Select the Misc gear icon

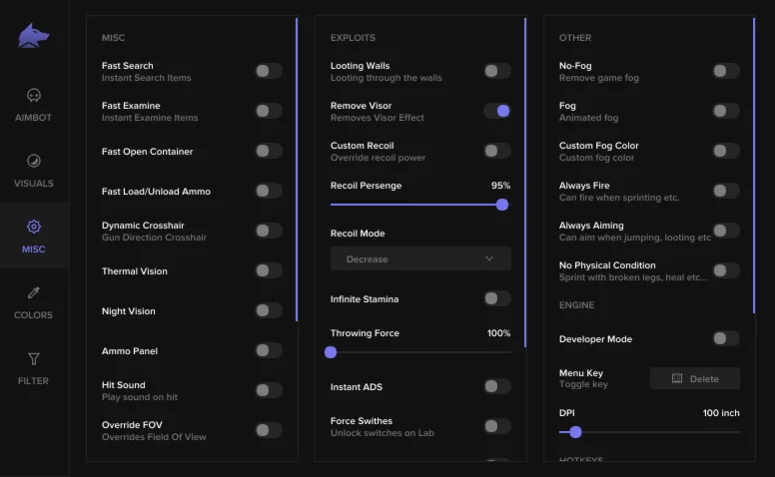[34, 227]
